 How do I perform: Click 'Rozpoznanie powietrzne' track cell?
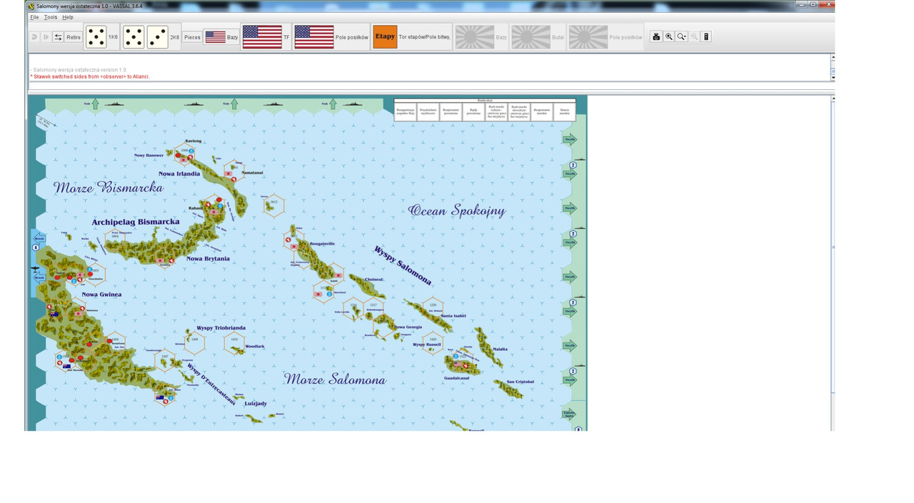(451, 111)
